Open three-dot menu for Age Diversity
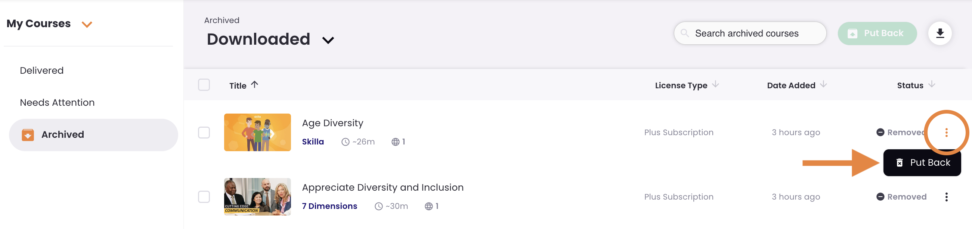The image size is (972, 229). pos(946,132)
